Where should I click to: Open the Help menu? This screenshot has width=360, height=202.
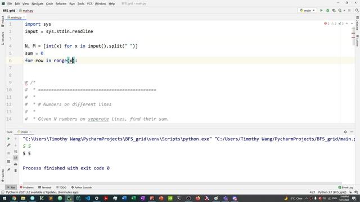point(111,4)
